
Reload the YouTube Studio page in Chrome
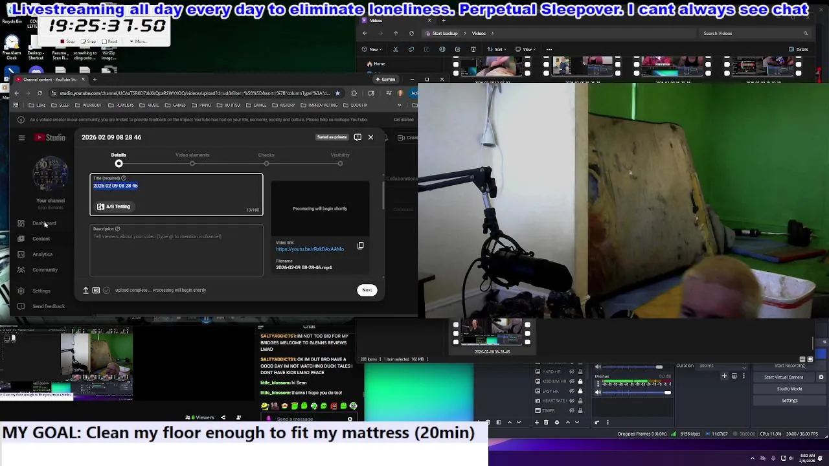41,93
